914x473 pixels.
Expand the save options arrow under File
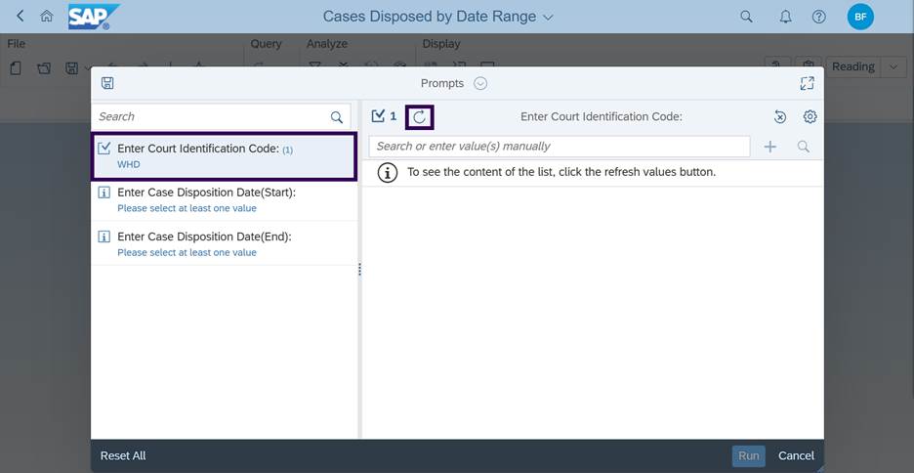tap(88, 68)
